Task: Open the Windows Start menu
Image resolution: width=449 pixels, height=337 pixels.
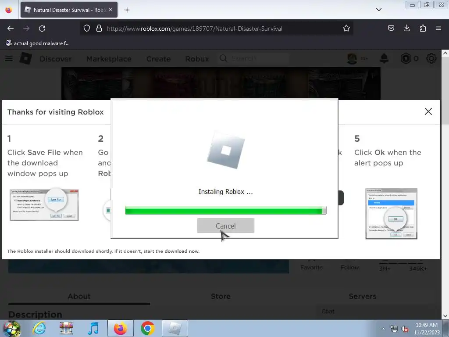Action: (x=11, y=328)
